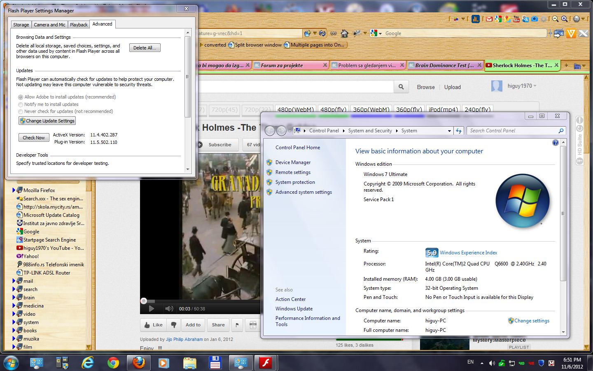Switch to Brain Dominance Test tab

[x=444, y=65]
